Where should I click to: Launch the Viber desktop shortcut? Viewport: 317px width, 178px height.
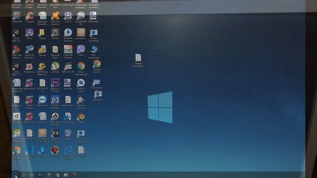pos(81,50)
